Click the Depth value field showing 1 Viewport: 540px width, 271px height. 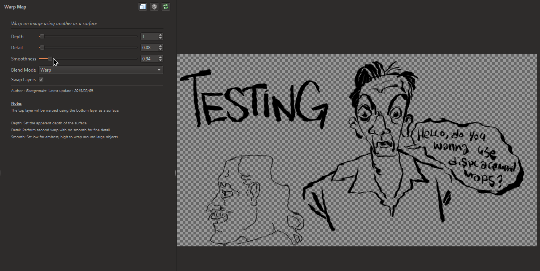click(149, 37)
